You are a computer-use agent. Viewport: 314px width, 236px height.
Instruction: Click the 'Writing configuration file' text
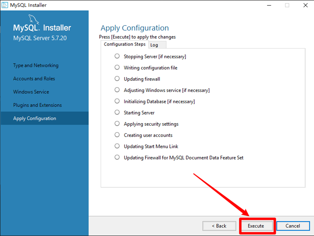click(x=151, y=68)
